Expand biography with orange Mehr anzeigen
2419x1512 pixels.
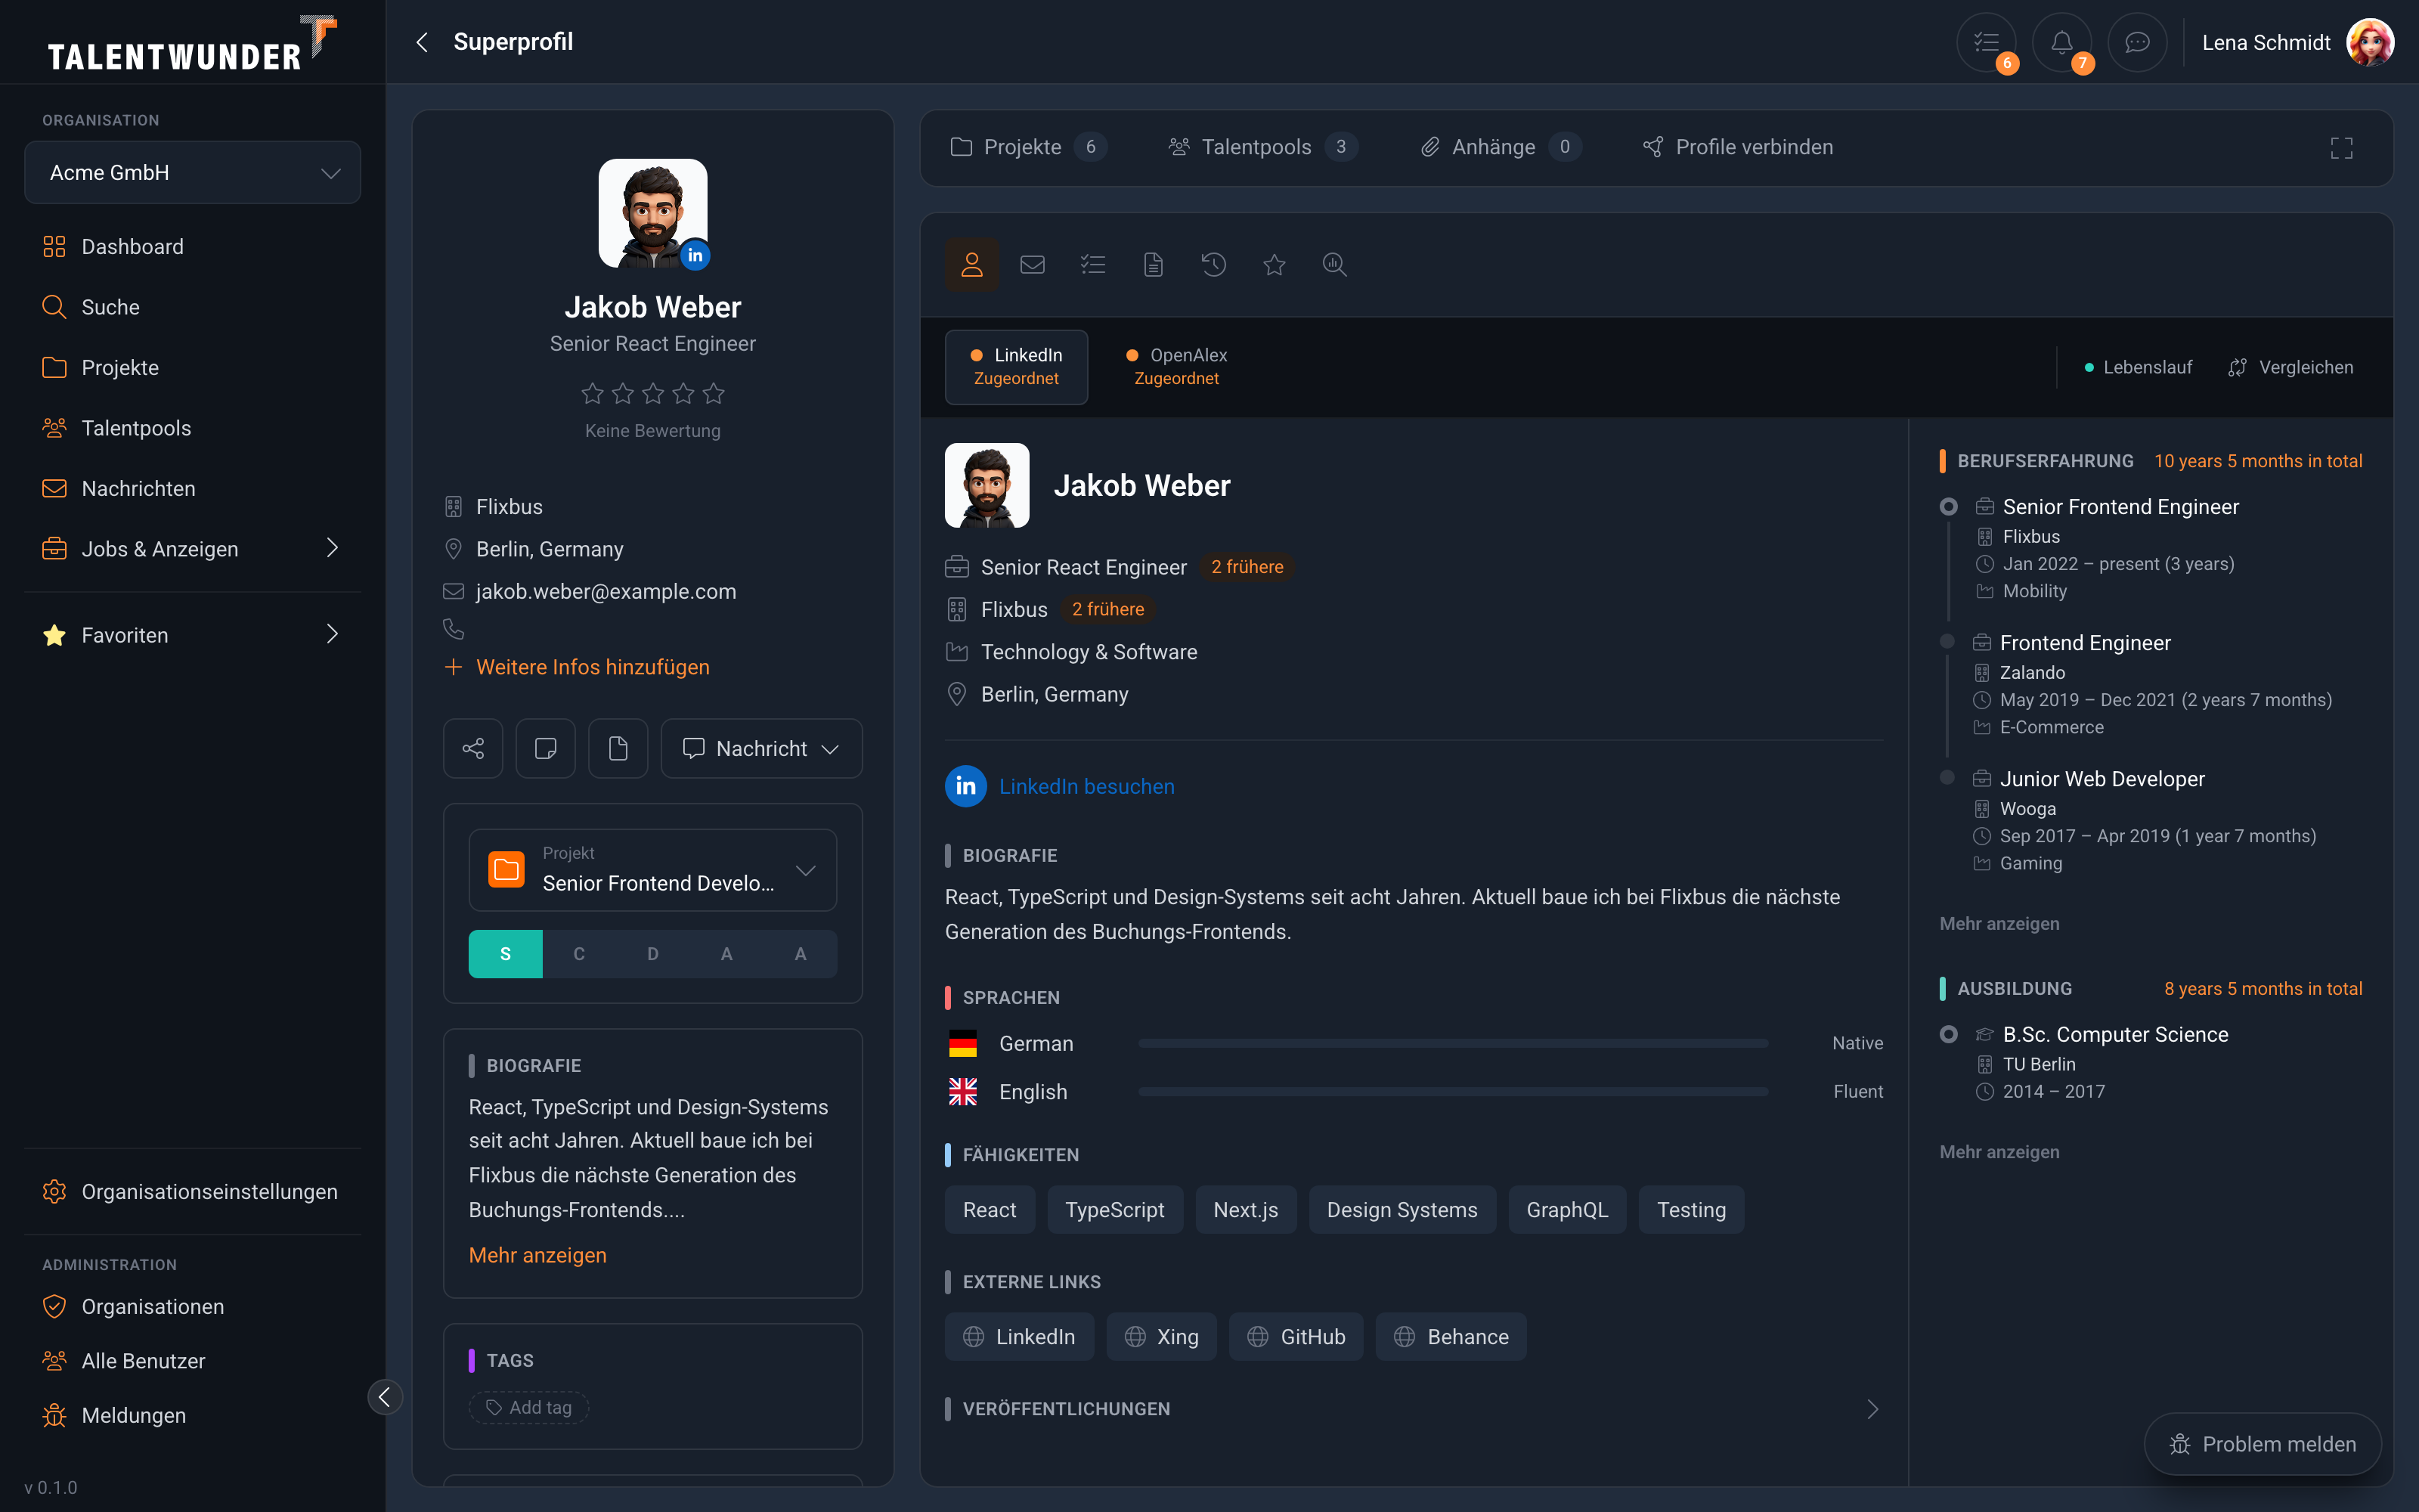(537, 1255)
